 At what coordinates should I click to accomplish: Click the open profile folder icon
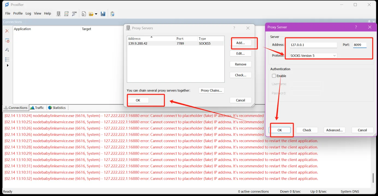point(91,14)
